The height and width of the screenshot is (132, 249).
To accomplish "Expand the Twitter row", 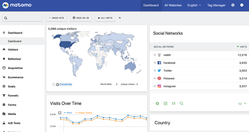I will tap(155, 70).
